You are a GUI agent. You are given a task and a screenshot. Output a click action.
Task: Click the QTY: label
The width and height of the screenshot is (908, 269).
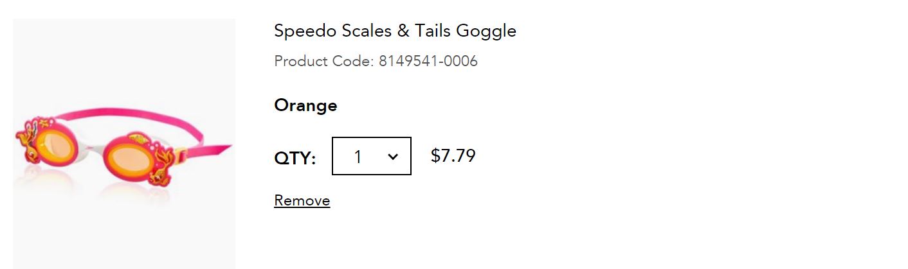click(x=295, y=158)
